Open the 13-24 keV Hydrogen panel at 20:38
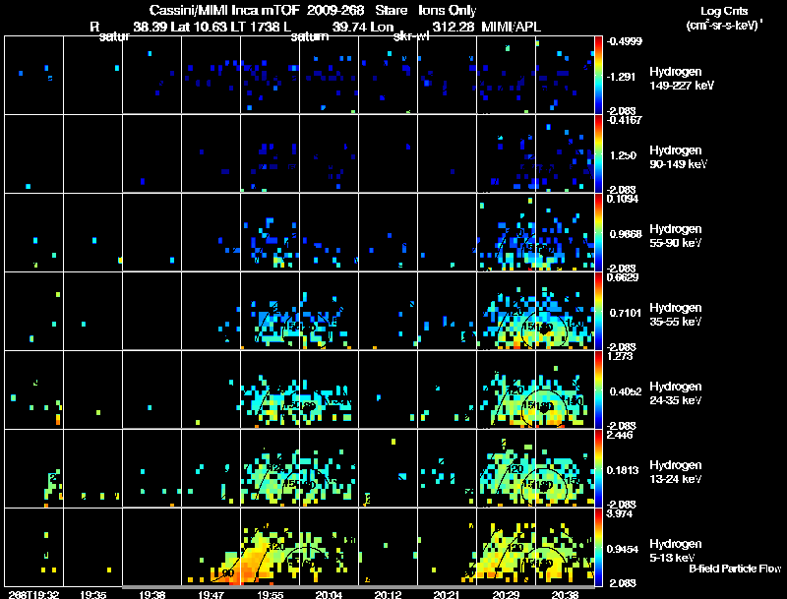 tap(565, 468)
